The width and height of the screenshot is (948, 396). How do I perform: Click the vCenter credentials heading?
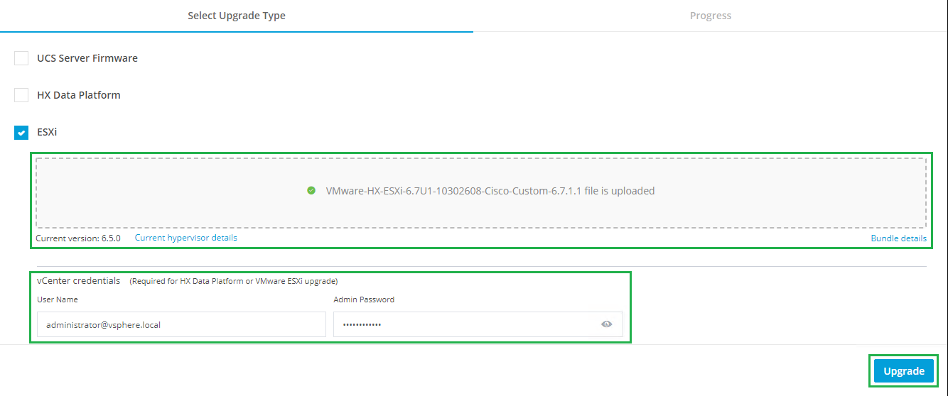79,280
